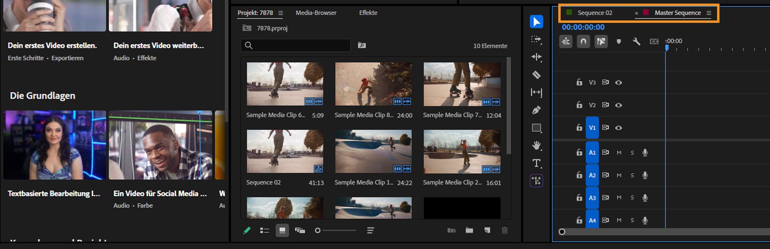Switch project panel to icon view

point(282,230)
